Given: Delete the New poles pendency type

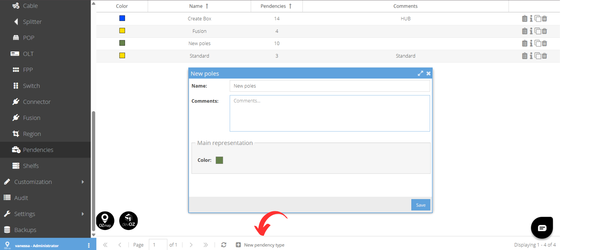Looking at the screenshot, I should 544,43.
